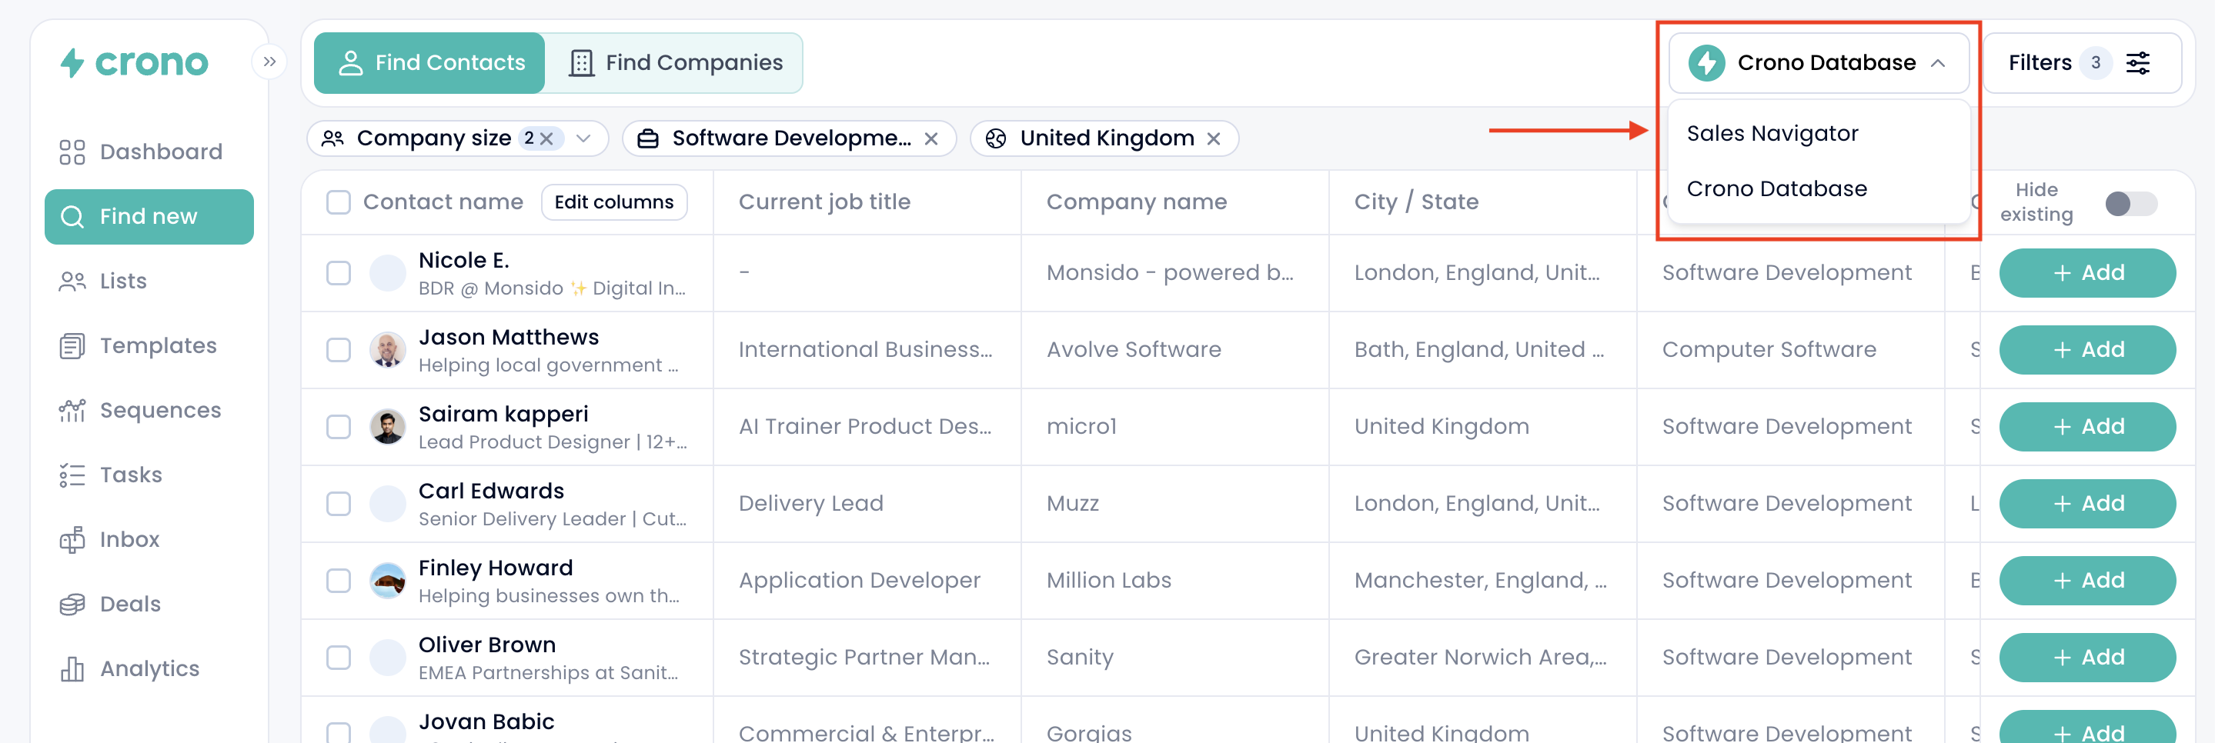The image size is (2215, 743).
Task: Toggle the Hide existing switch
Action: 2131,204
